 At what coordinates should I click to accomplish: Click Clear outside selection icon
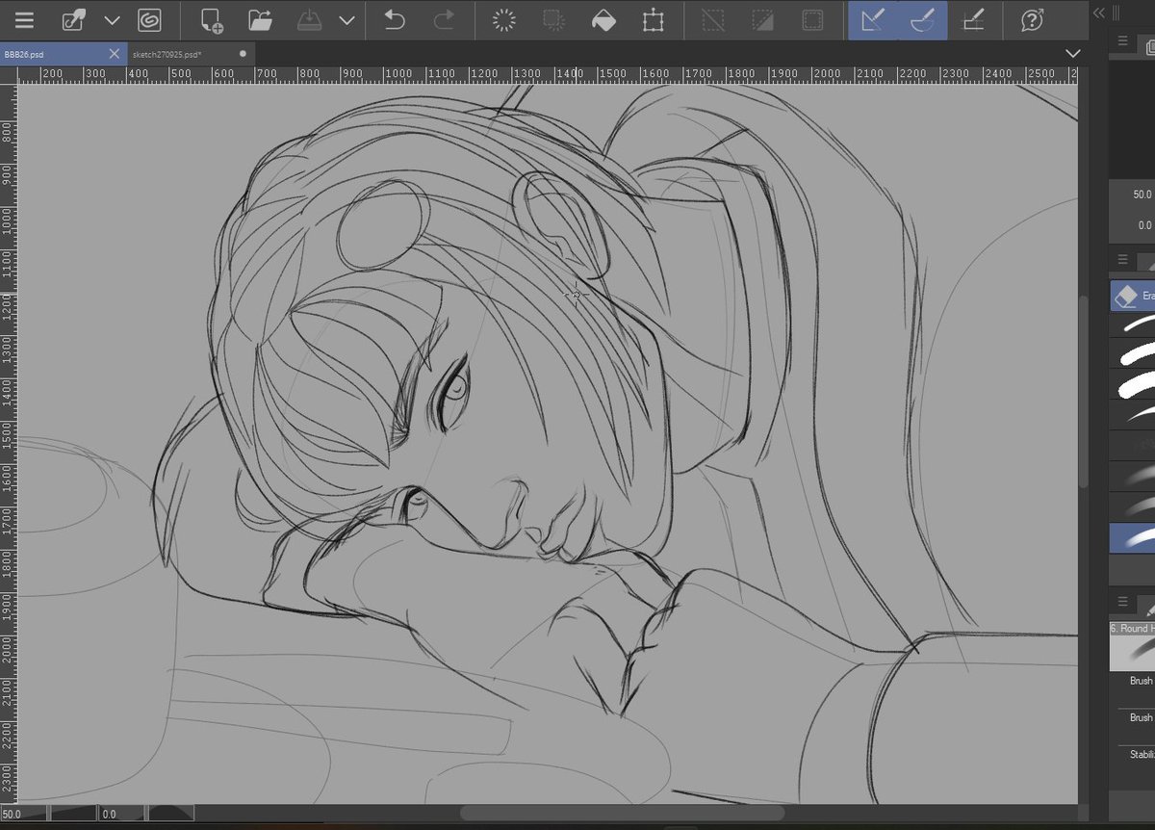pos(553,20)
